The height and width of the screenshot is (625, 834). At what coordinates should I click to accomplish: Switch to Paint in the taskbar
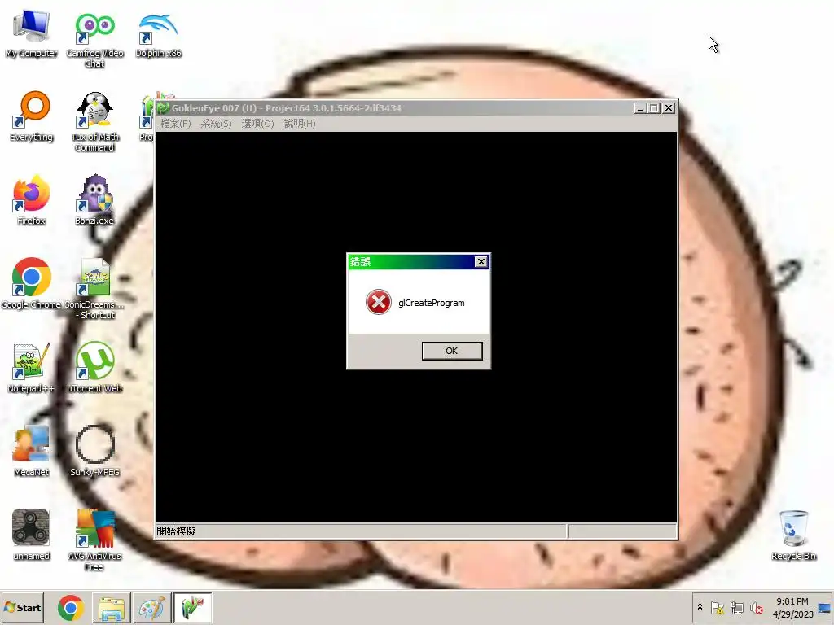[x=152, y=608]
